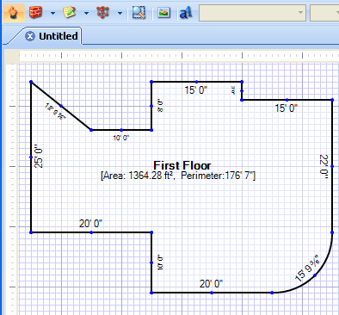Activate the zoom selection magnifier tool
The image size is (339, 315).
tap(139, 13)
